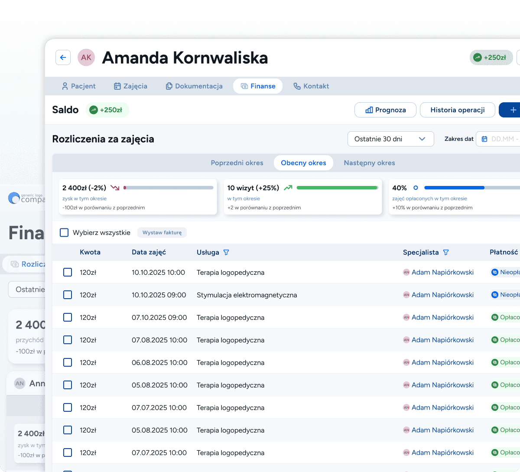Select the row dated 10.10.2025 10:00
The width and height of the screenshot is (520, 472).
click(x=68, y=272)
